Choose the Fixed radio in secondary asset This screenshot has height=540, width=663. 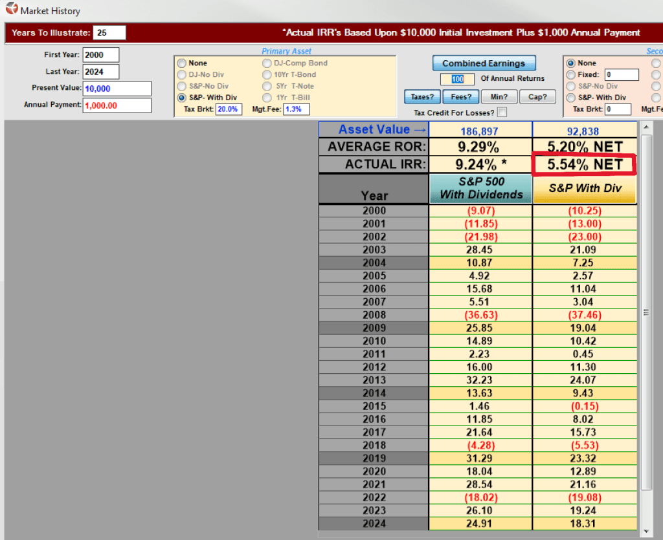[x=571, y=75]
